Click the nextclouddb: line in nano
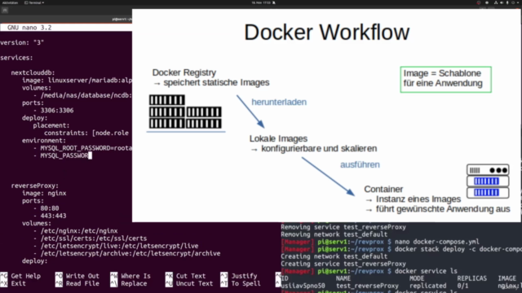522x293 pixels. click(33, 72)
